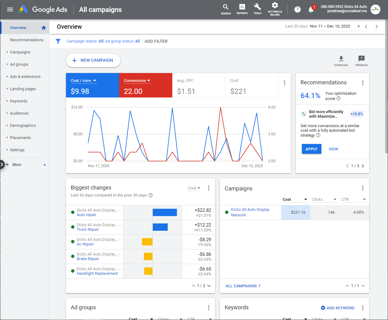The width and height of the screenshot is (388, 320).
Task: Select Settings in sidebar
Action: [x=17, y=150]
